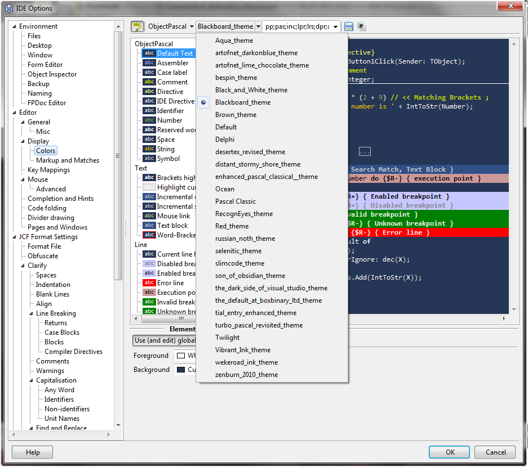Click the abc icon for Case label
This screenshot has width=528, height=467.
(149, 72)
